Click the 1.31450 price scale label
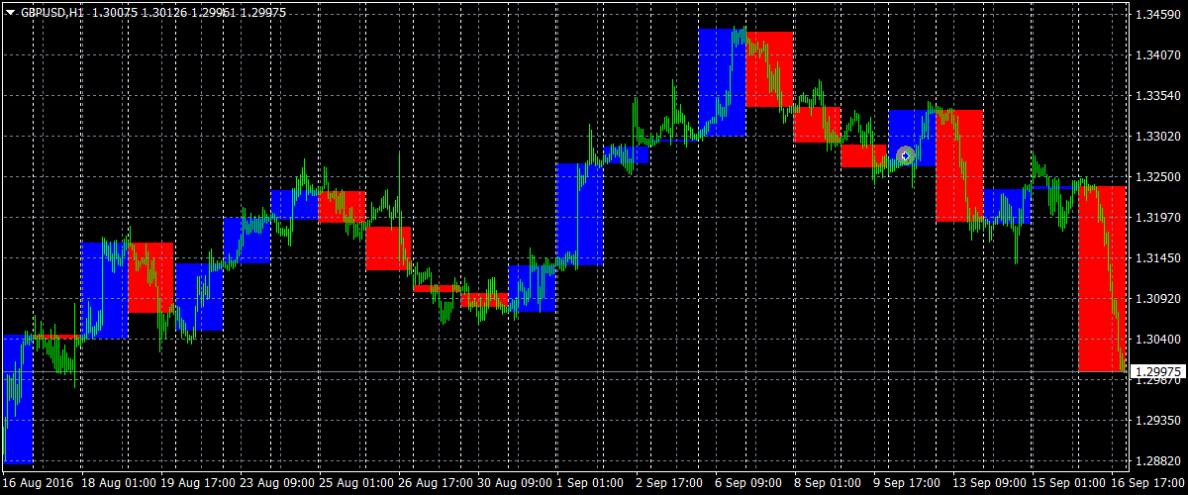 [1156, 257]
